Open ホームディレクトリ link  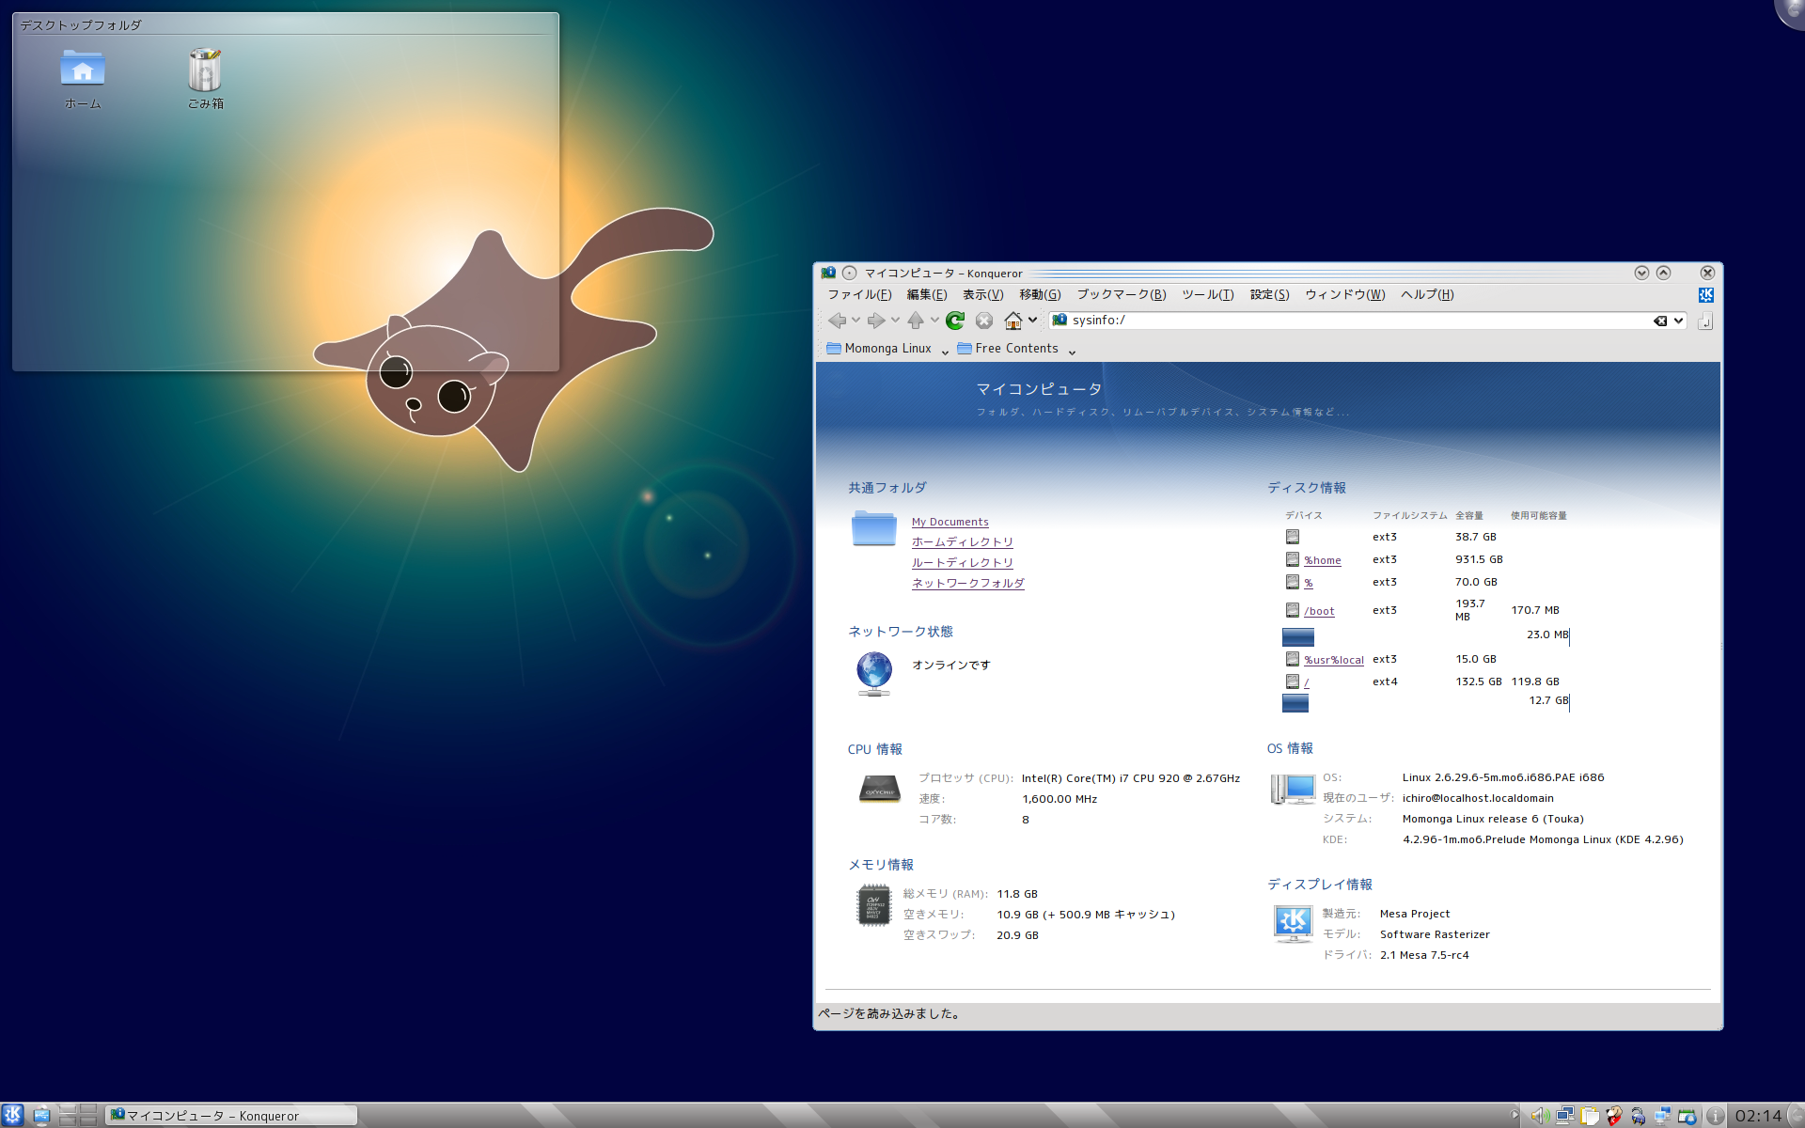click(x=963, y=542)
